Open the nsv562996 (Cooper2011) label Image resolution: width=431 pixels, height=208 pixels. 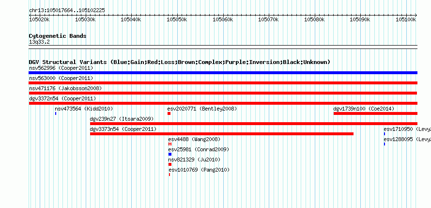pyautogui.click(x=61, y=68)
